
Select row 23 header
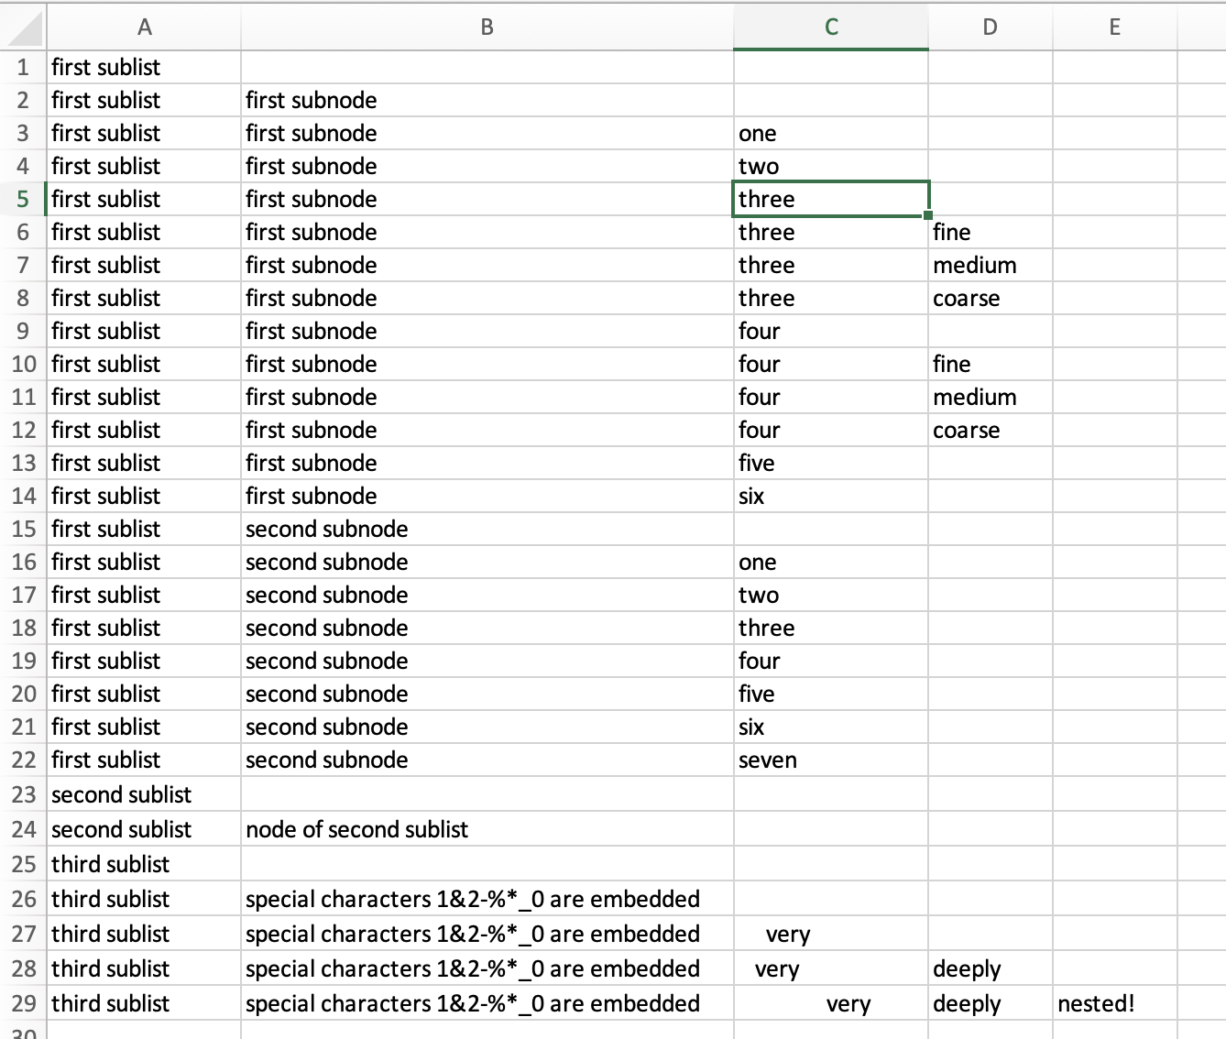[x=23, y=794]
